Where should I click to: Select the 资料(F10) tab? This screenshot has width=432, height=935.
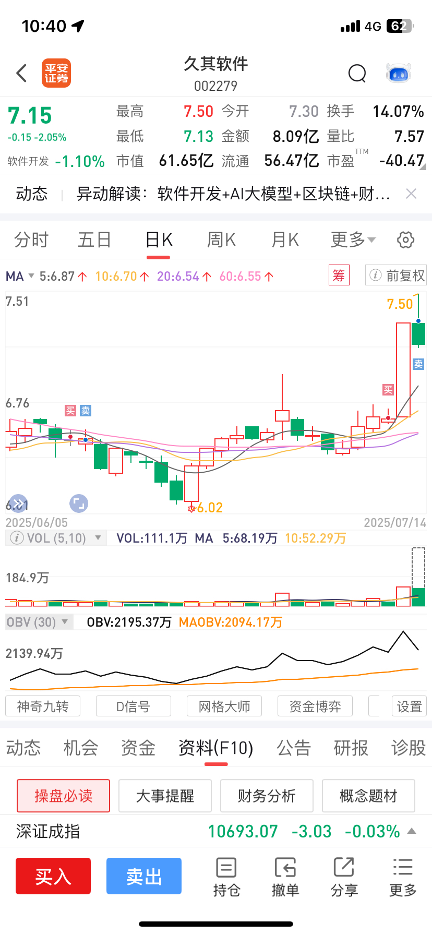coord(216,748)
